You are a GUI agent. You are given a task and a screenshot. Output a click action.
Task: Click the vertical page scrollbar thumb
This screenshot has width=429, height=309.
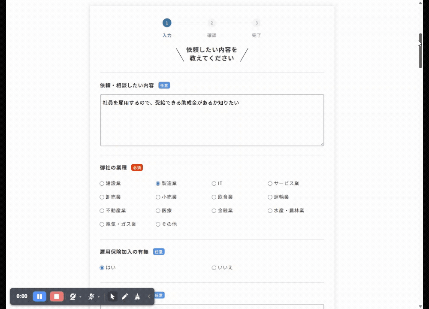click(x=420, y=51)
